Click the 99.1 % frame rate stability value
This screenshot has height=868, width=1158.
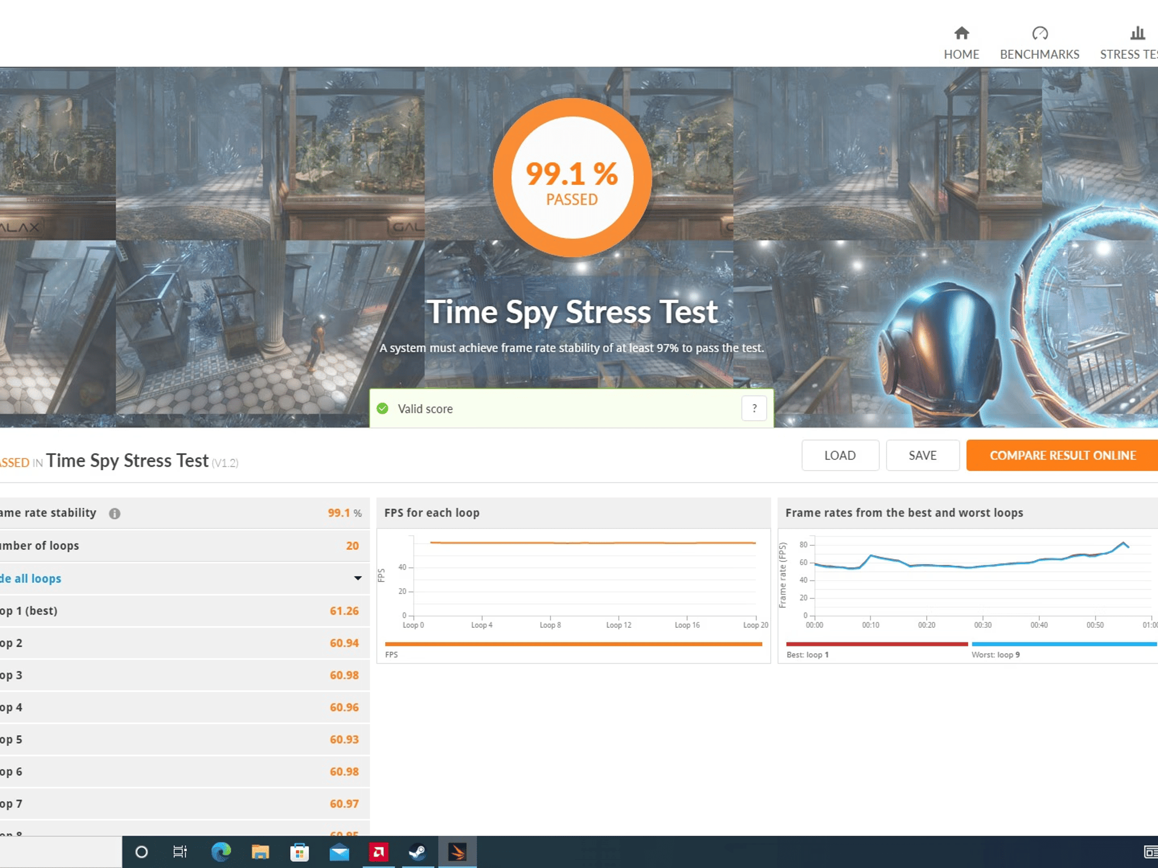[344, 513]
